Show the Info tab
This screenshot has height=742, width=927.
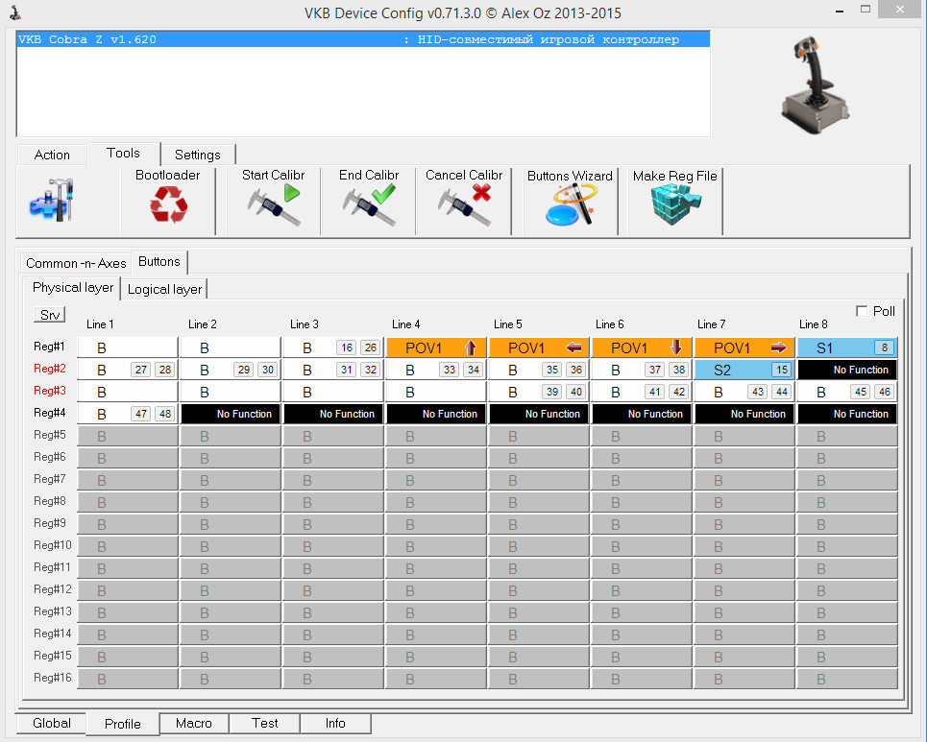tap(335, 723)
